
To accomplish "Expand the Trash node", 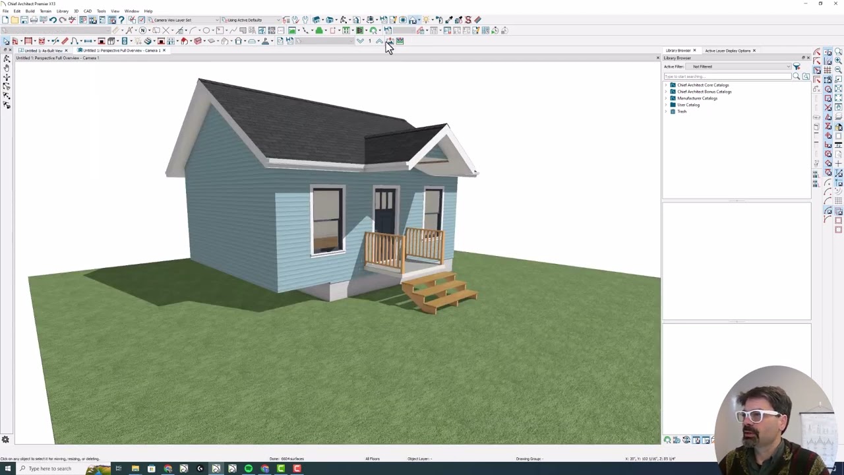I will 665,111.
